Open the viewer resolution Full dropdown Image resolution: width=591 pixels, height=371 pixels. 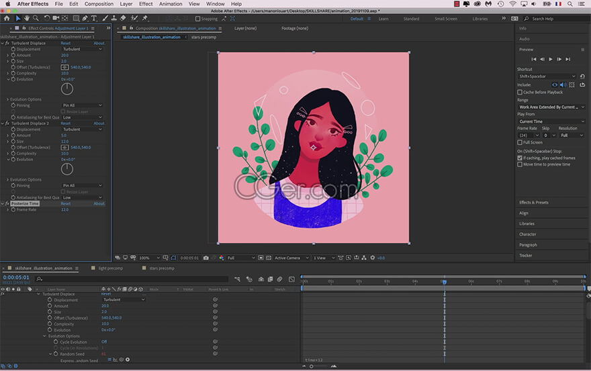(x=241, y=258)
